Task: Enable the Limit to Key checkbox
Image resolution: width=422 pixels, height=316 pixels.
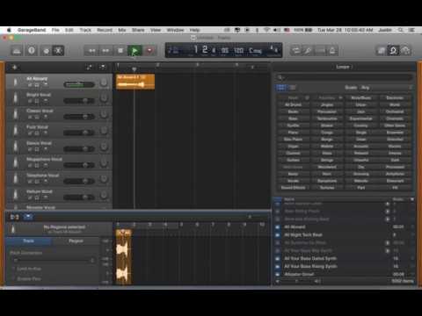Action: (13, 269)
